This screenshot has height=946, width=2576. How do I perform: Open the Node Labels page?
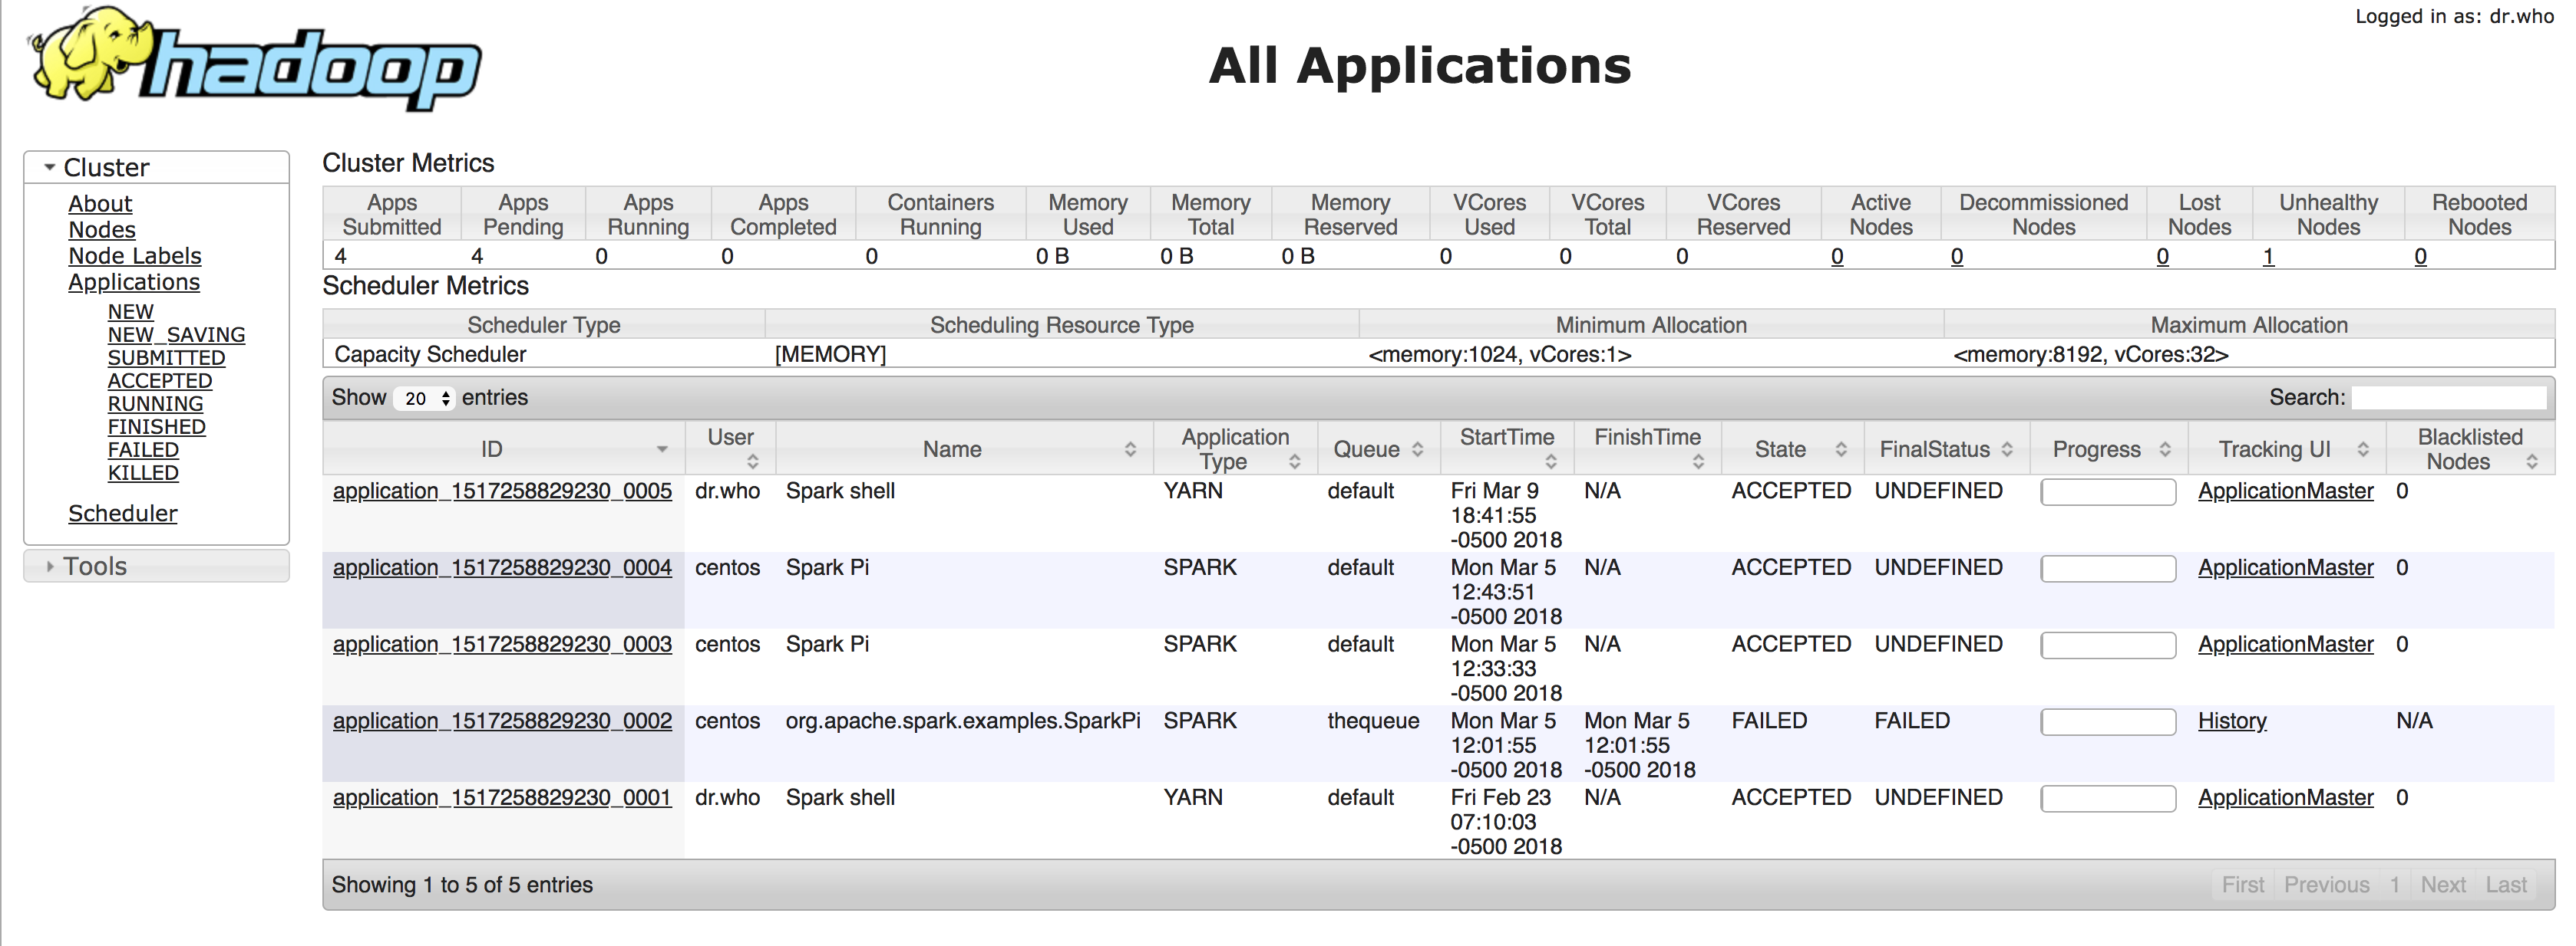[x=135, y=257]
